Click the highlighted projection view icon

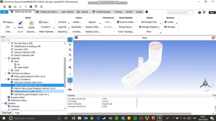(70, 80)
